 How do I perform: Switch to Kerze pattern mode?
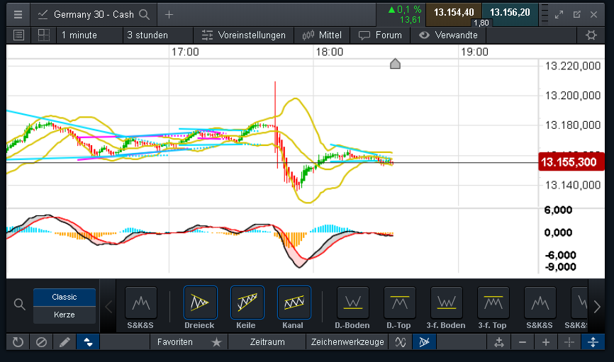click(x=65, y=315)
